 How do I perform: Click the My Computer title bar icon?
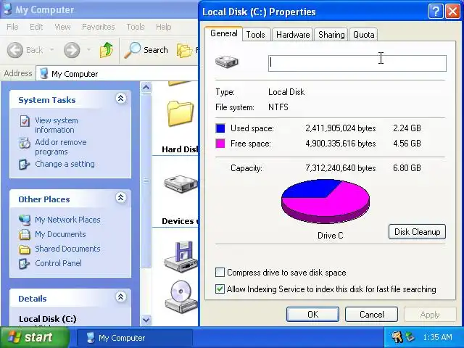(x=8, y=9)
